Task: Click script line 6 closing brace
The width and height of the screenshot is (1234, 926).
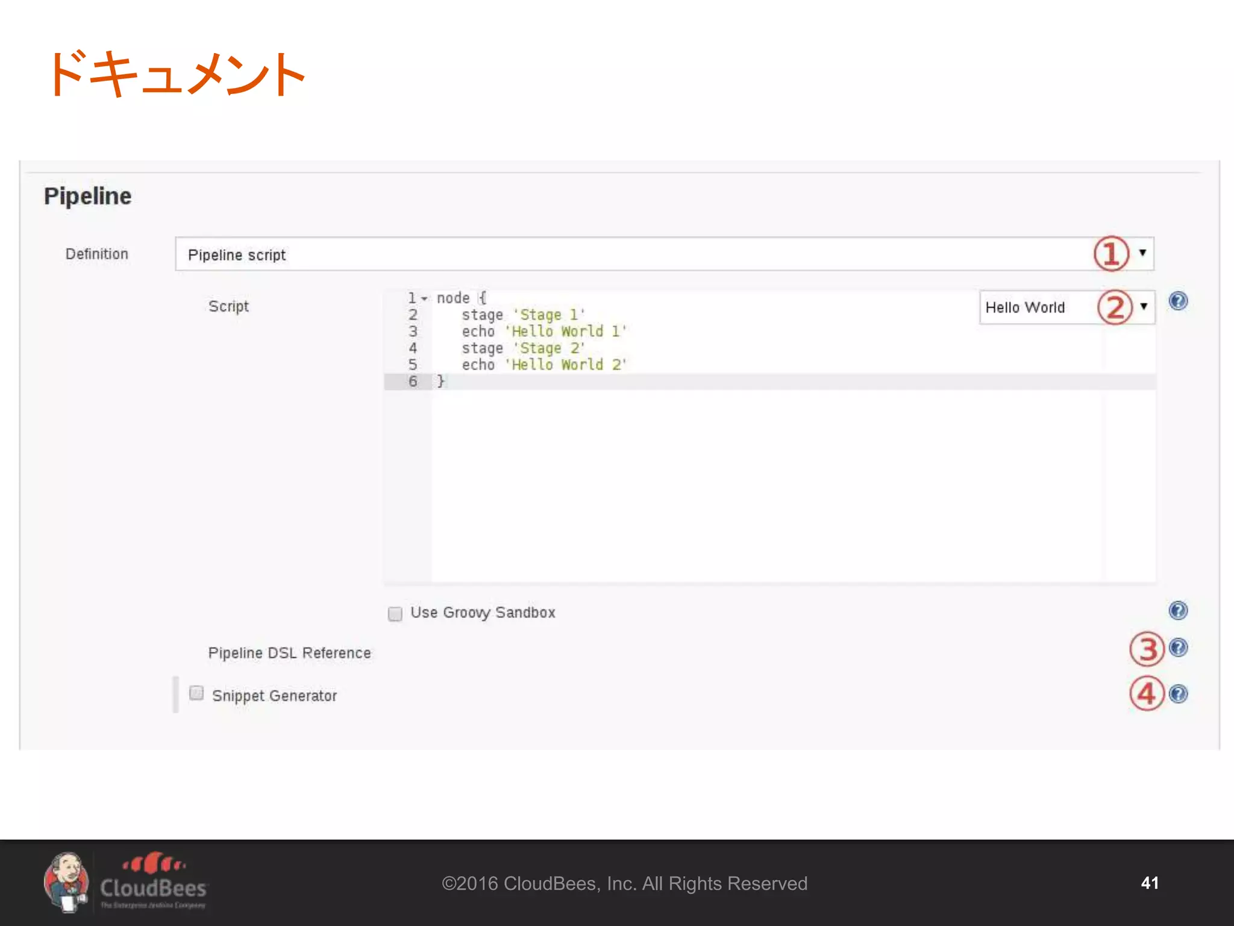Action: [441, 381]
